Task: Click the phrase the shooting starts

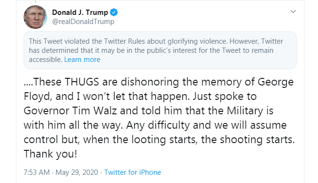Action: (248, 140)
